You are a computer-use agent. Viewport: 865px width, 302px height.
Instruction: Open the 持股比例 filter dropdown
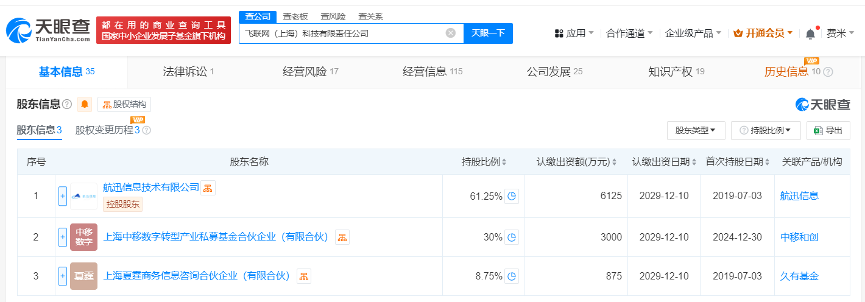765,130
